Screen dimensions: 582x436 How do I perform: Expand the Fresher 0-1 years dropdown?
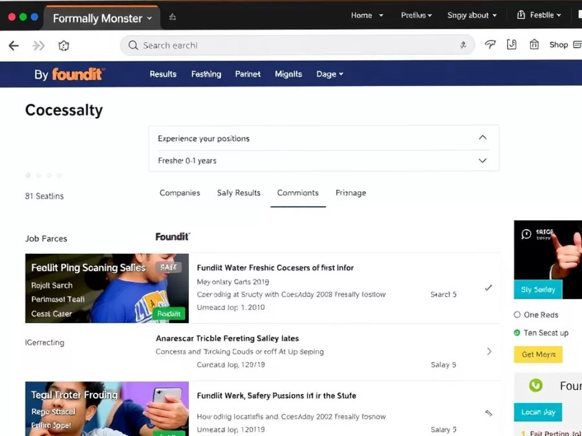[x=482, y=160]
